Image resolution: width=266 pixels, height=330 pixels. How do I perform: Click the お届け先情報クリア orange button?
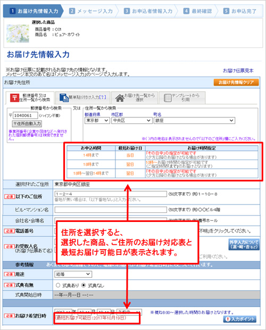[236, 82]
